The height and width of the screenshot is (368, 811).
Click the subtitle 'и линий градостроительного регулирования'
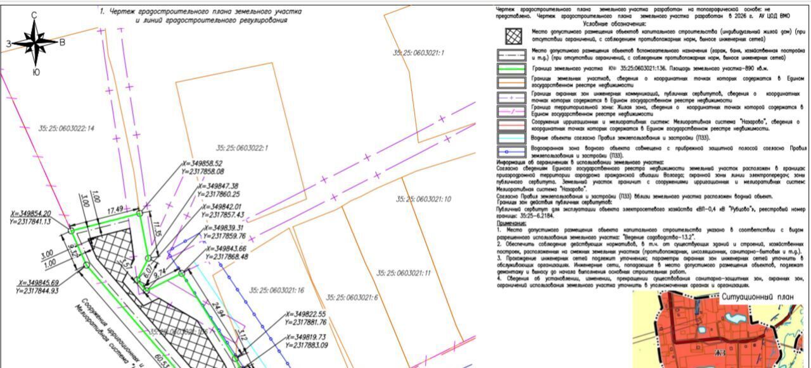[211, 20]
